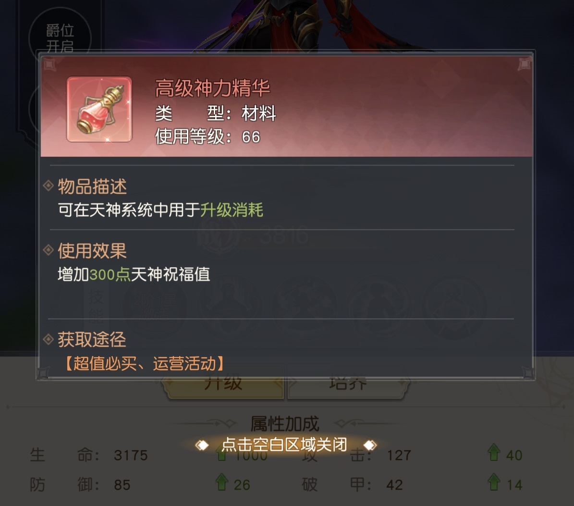The height and width of the screenshot is (506, 574).
Task: Select the 升级 tab behind the popup
Action: (223, 388)
